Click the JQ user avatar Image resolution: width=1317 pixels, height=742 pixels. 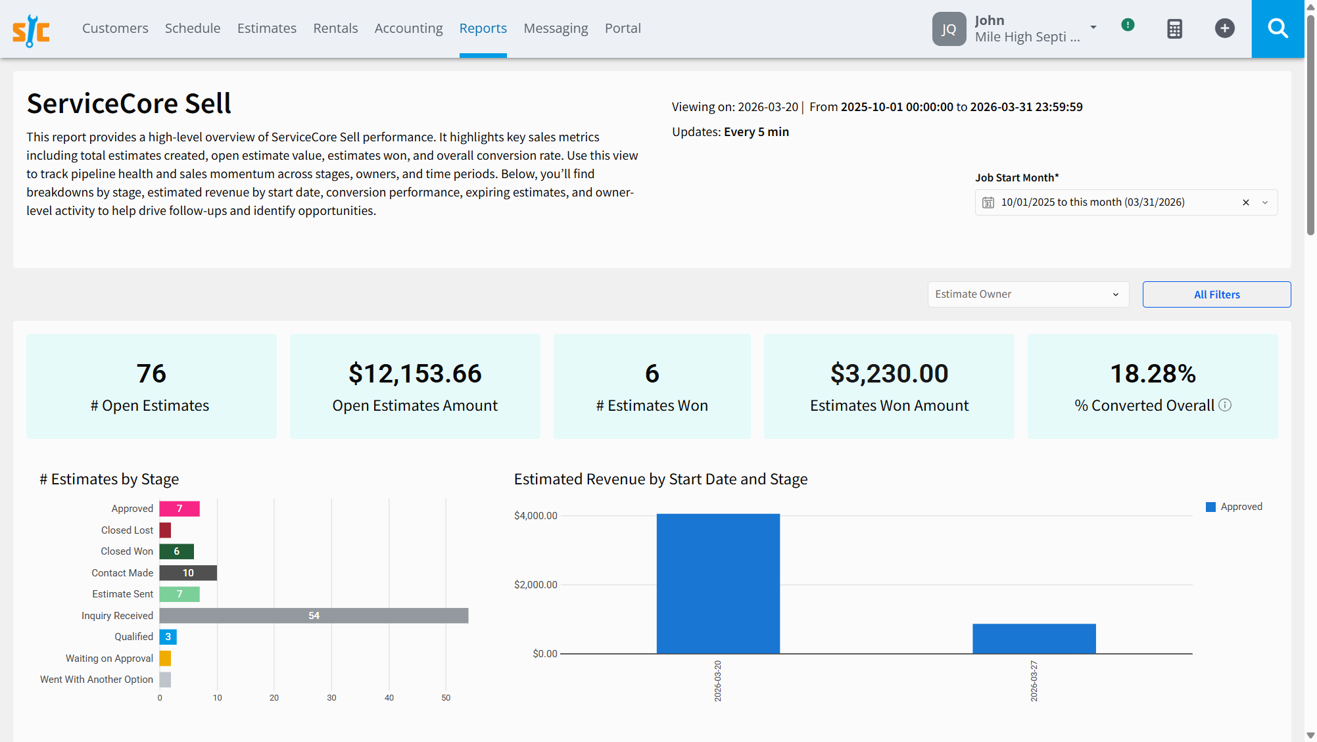click(949, 29)
